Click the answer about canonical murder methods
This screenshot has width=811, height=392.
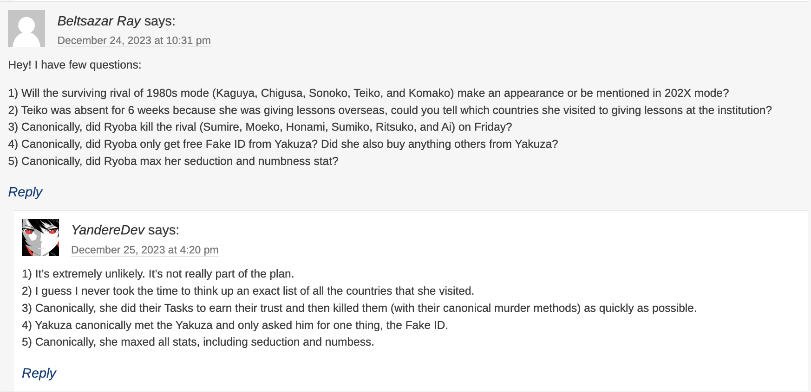pyautogui.click(x=359, y=308)
